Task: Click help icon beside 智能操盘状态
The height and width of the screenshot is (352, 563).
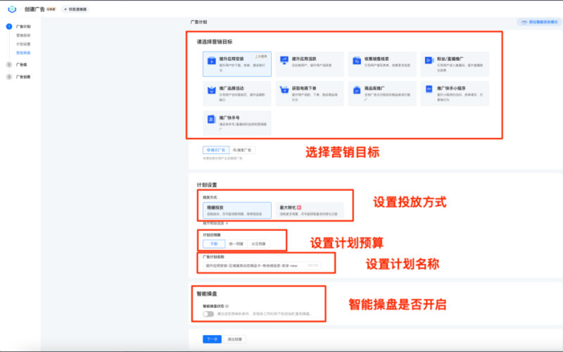Action: click(x=227, y=306)
